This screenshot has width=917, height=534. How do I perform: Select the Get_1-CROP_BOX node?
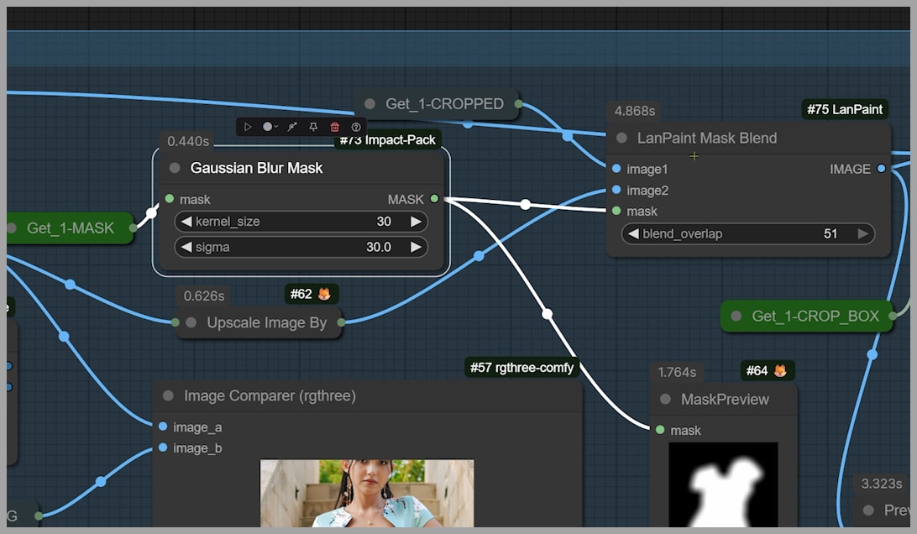pyautogui.click(x=806, y=316)
